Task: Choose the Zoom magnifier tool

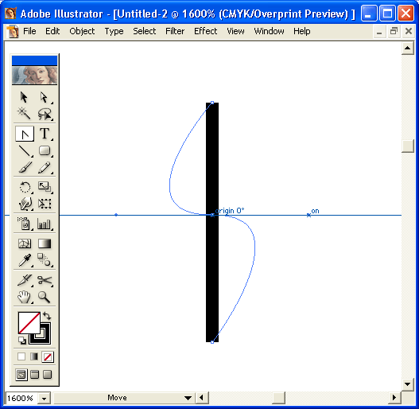Action: pos(45,297)
